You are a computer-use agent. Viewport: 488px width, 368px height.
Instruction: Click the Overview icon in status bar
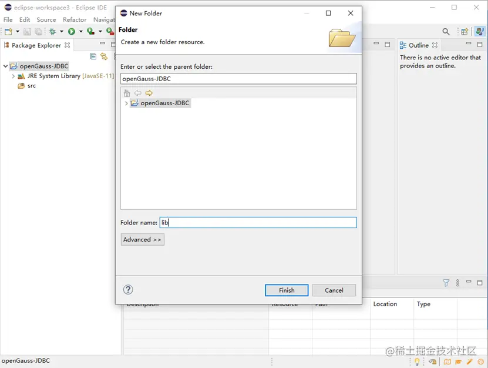(x=447, y=362)
